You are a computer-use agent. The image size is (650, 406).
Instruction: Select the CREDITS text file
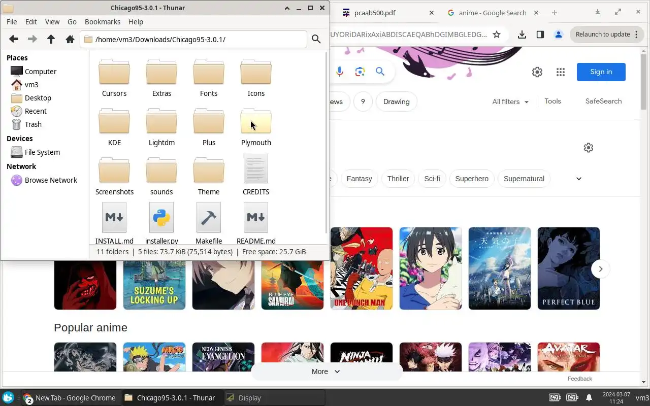coord(256,175)
